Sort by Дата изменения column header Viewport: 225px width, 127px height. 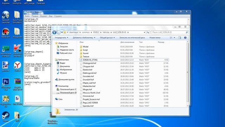pyautogui.click(x=127, y=42)
